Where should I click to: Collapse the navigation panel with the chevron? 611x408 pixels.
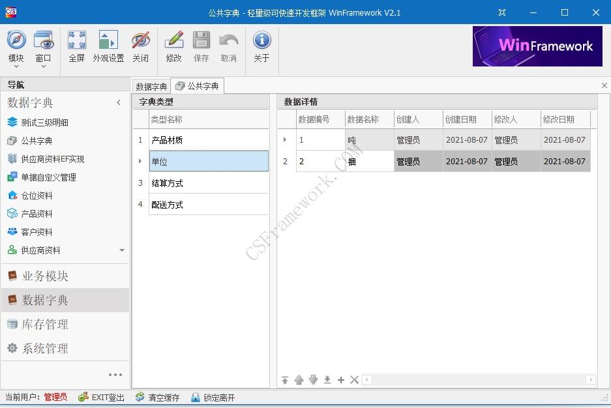(x=119, y=102)
